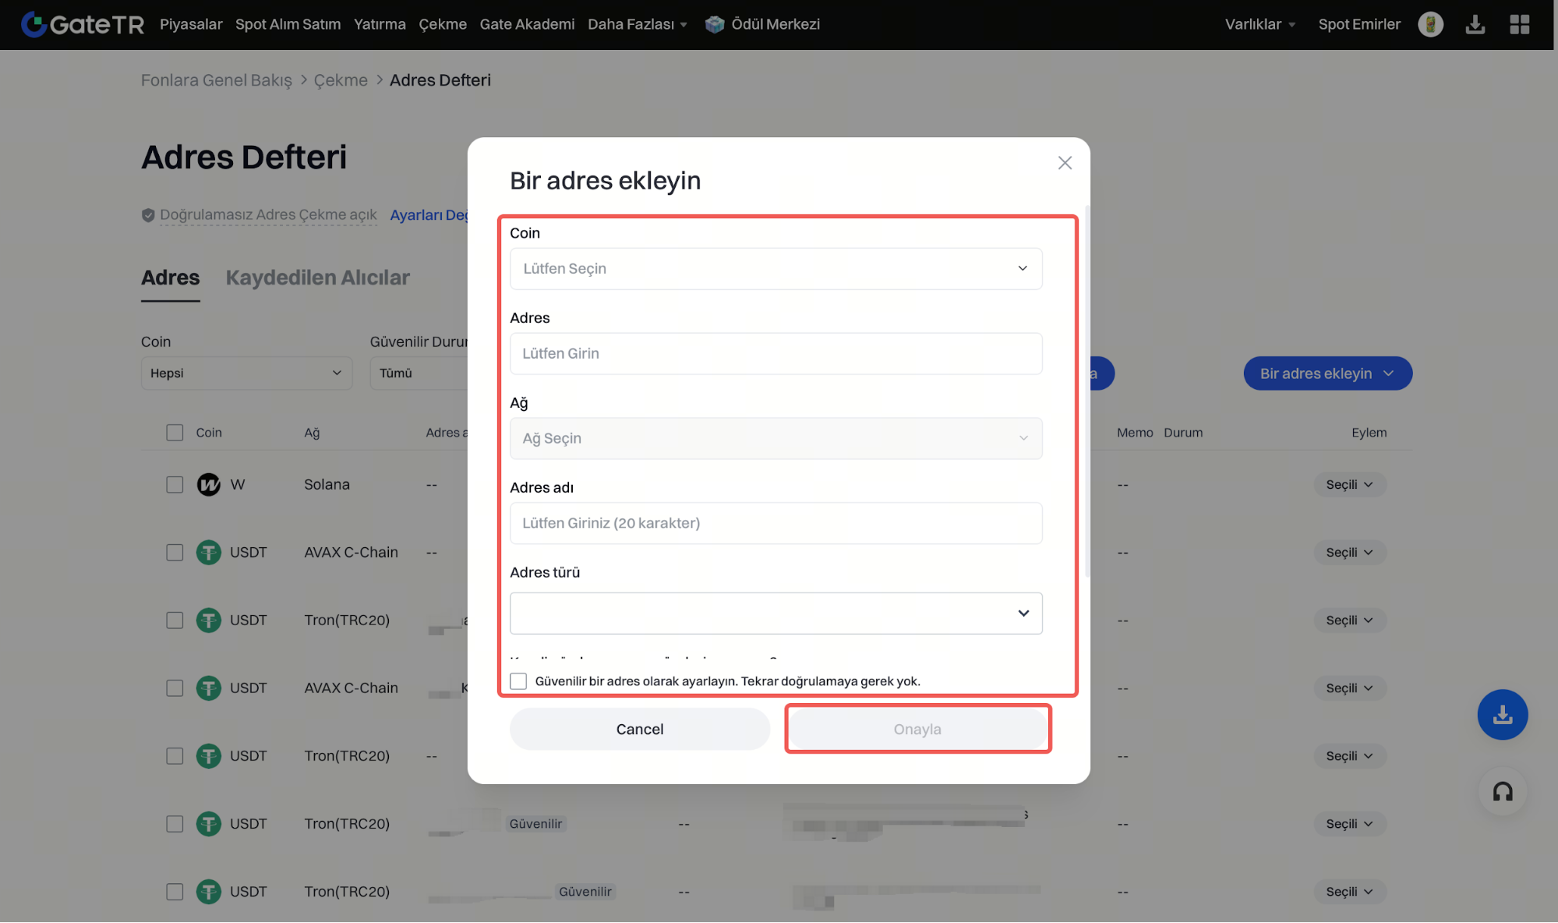Click the Adres adı input field
Image resolution: width=1558 pixels, height=923 pixels.
[x=775, y=523]
